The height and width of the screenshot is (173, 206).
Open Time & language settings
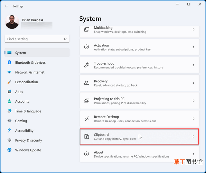(x=37, y=111)
